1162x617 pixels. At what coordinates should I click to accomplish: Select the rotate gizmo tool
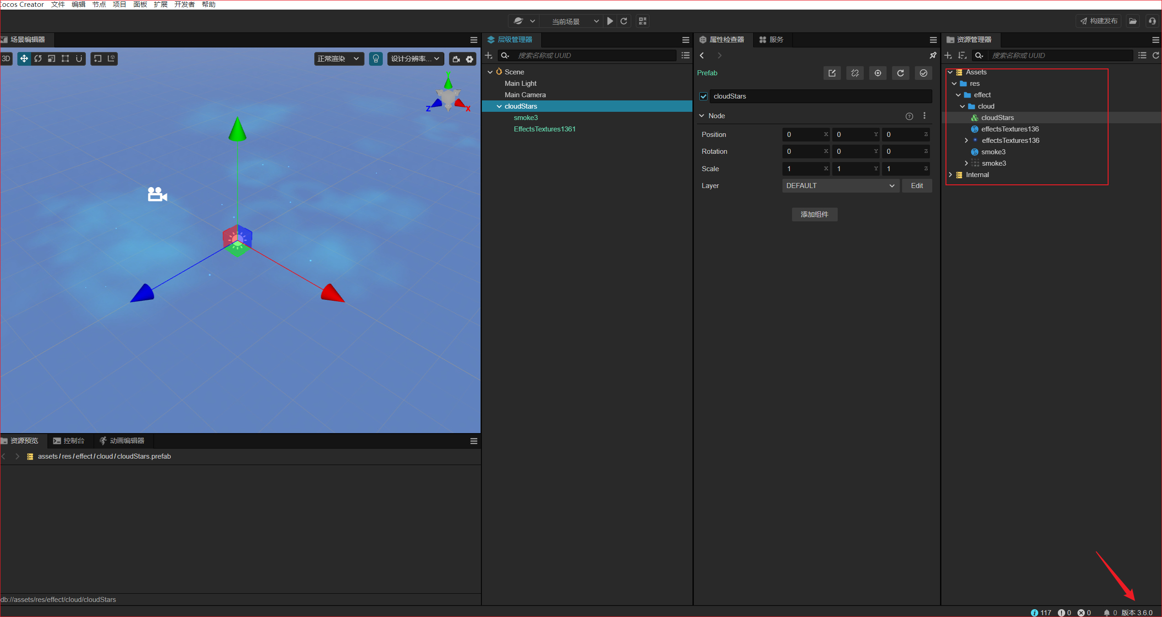point(38,58)
